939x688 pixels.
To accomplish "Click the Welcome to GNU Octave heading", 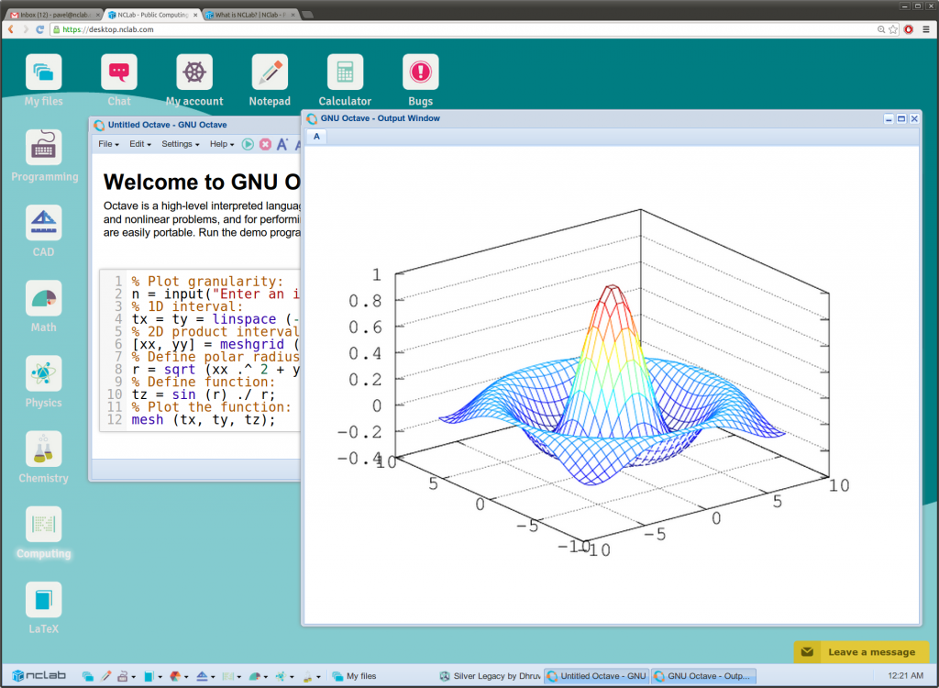I will pyautogui.click(x=202, y=182).
